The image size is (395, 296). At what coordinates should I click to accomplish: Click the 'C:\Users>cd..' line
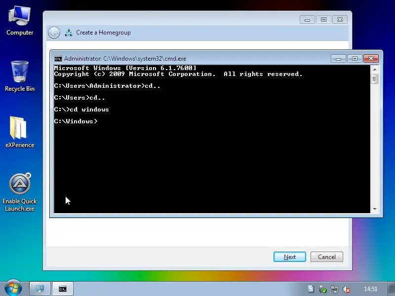[x=79, y=98]
